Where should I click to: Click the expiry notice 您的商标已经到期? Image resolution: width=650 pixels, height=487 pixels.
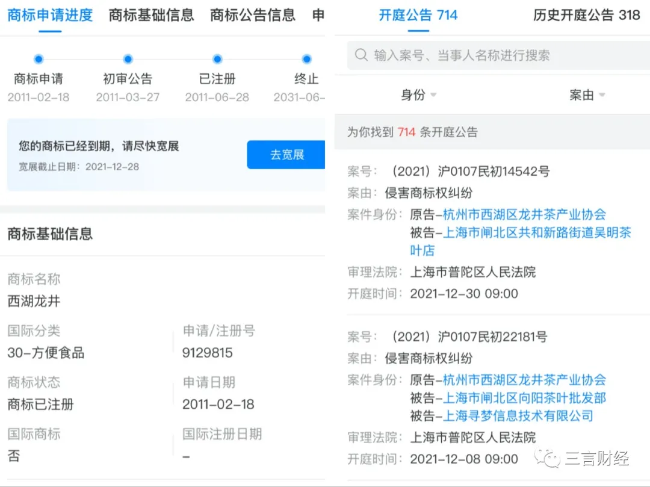tap(99, 146)
